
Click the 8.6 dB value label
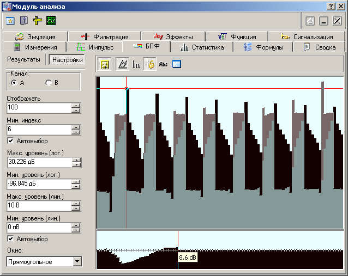(188, 257)
